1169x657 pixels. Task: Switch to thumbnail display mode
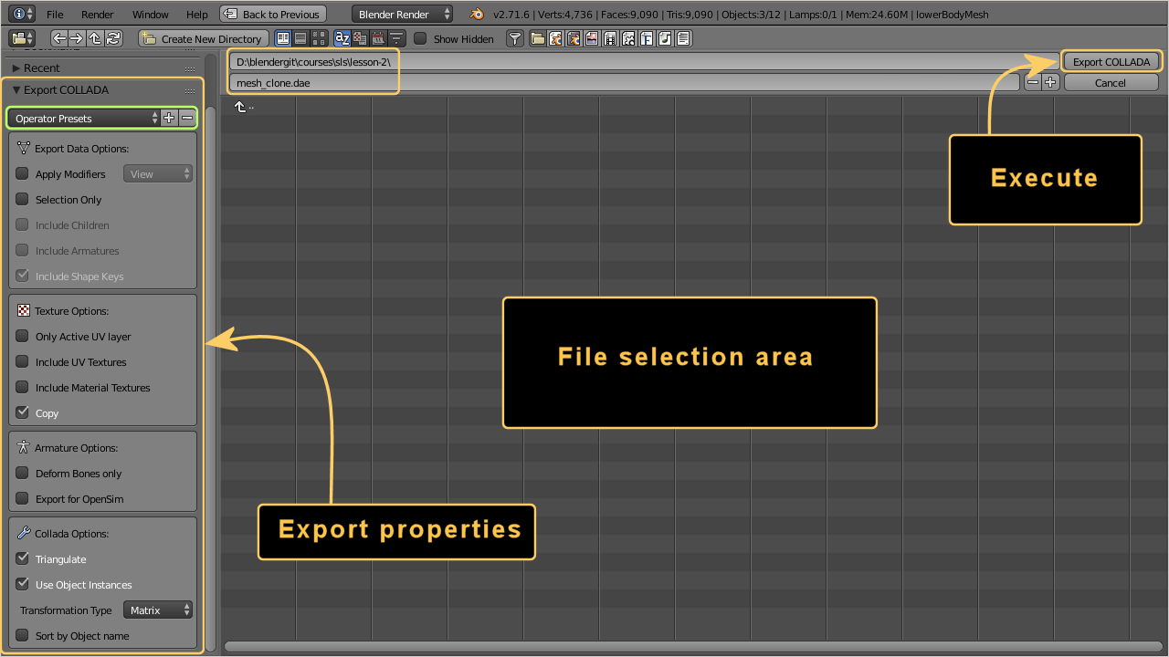coord(319,38)
